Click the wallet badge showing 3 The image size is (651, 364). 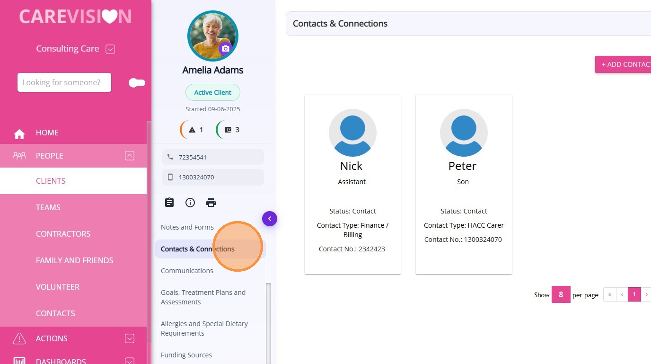tap(229, 130)
